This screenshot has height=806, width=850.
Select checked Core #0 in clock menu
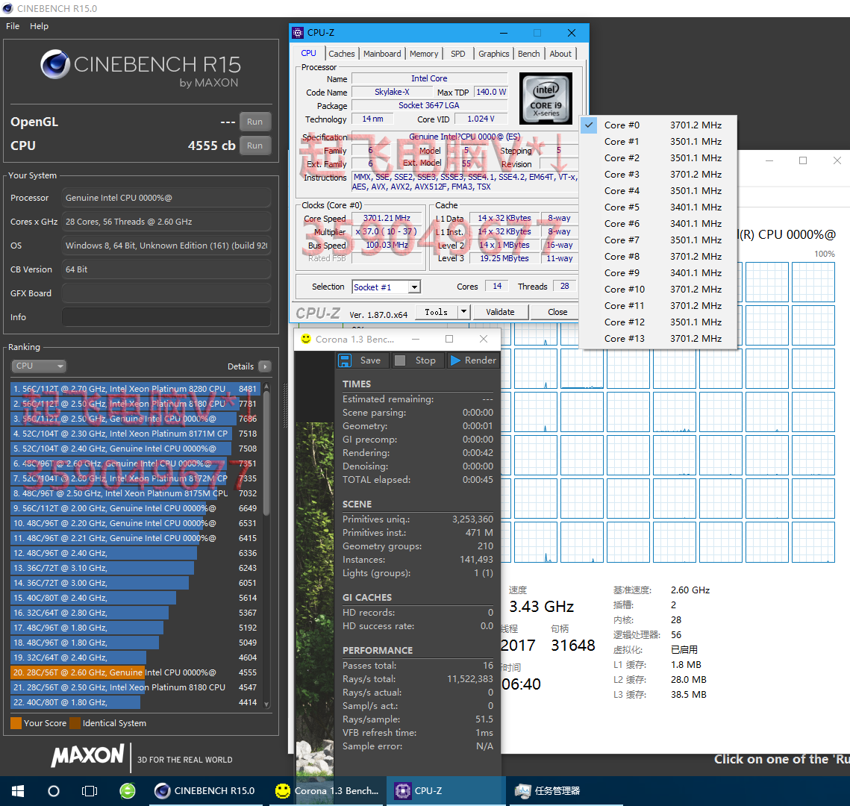point(659,125)
